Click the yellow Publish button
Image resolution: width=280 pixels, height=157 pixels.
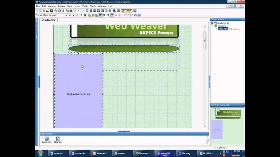point(127,11)
